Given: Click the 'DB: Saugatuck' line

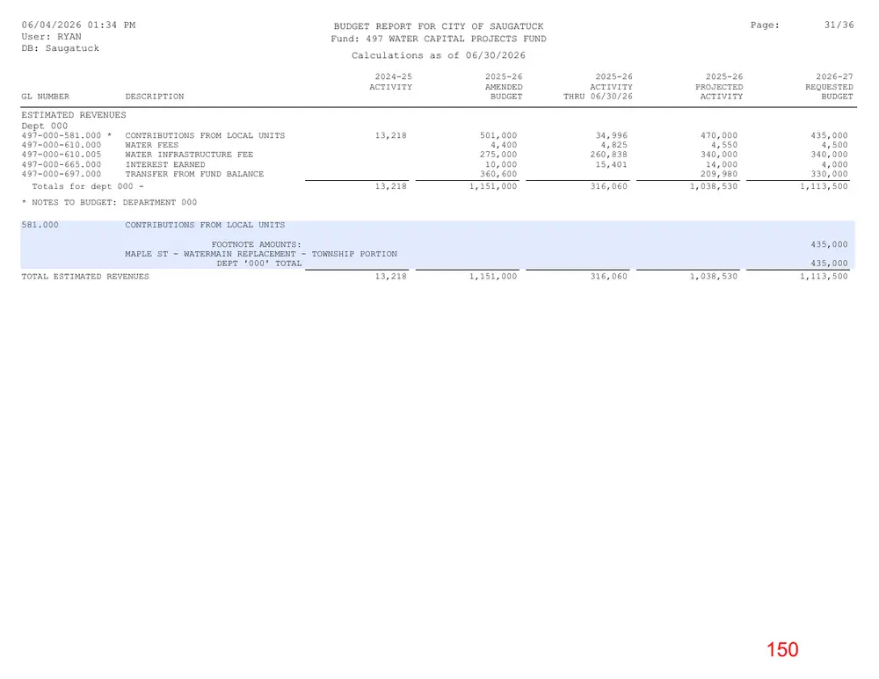Looking at the screenshot, I should 61,48.
